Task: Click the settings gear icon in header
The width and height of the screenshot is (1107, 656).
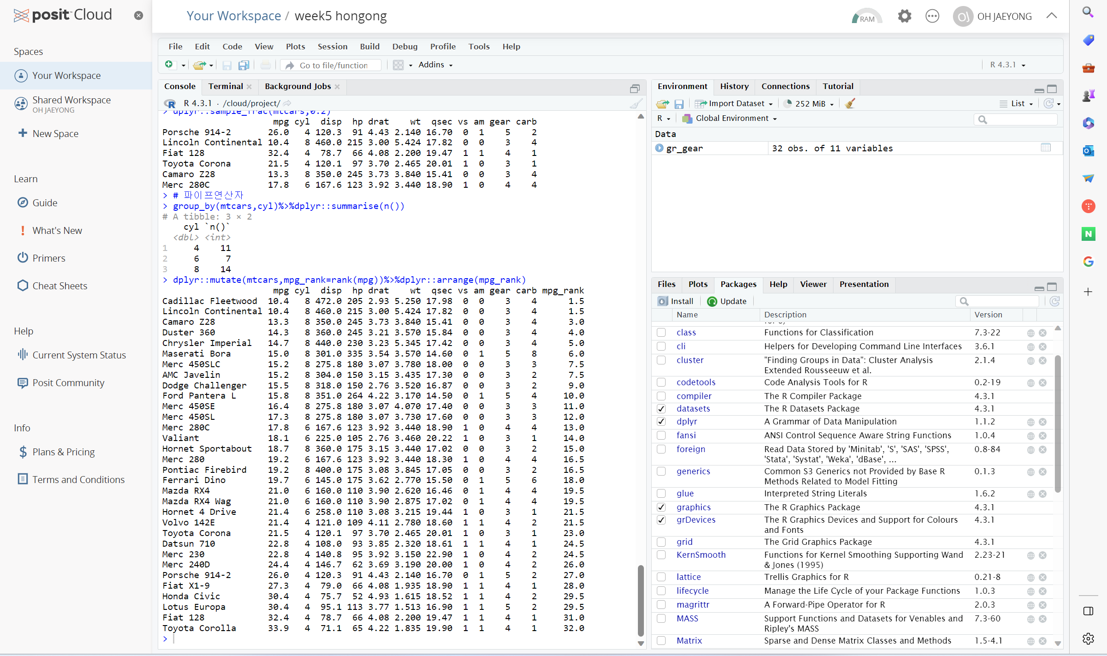Action: coord(905,16)
